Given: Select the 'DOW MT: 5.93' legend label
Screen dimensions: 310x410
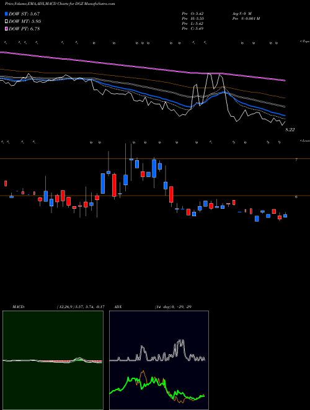Looking at the screenshot, I should point(25,22).
